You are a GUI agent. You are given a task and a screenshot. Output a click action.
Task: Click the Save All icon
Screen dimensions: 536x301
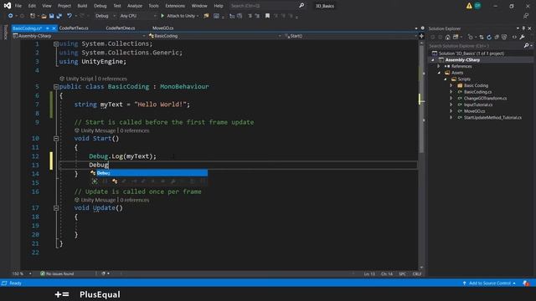click(59, 16)
